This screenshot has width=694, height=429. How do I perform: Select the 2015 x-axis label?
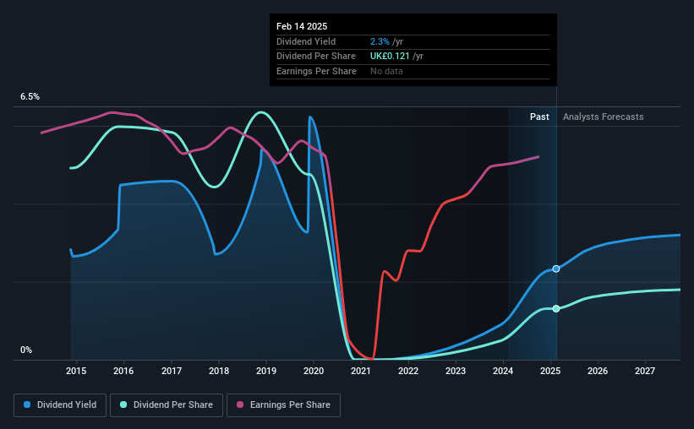click(x=76, y=371)
